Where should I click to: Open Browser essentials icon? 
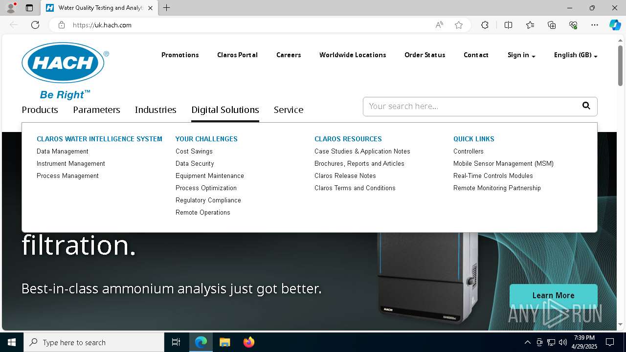[573, 25]
